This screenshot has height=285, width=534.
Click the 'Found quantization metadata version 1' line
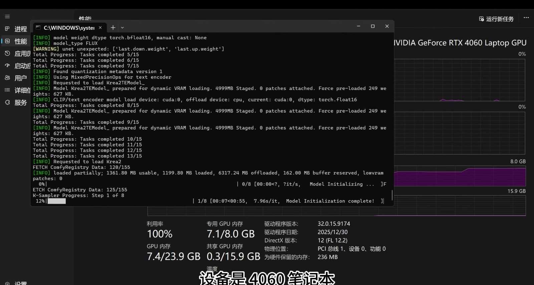click(x=97, y=71)
